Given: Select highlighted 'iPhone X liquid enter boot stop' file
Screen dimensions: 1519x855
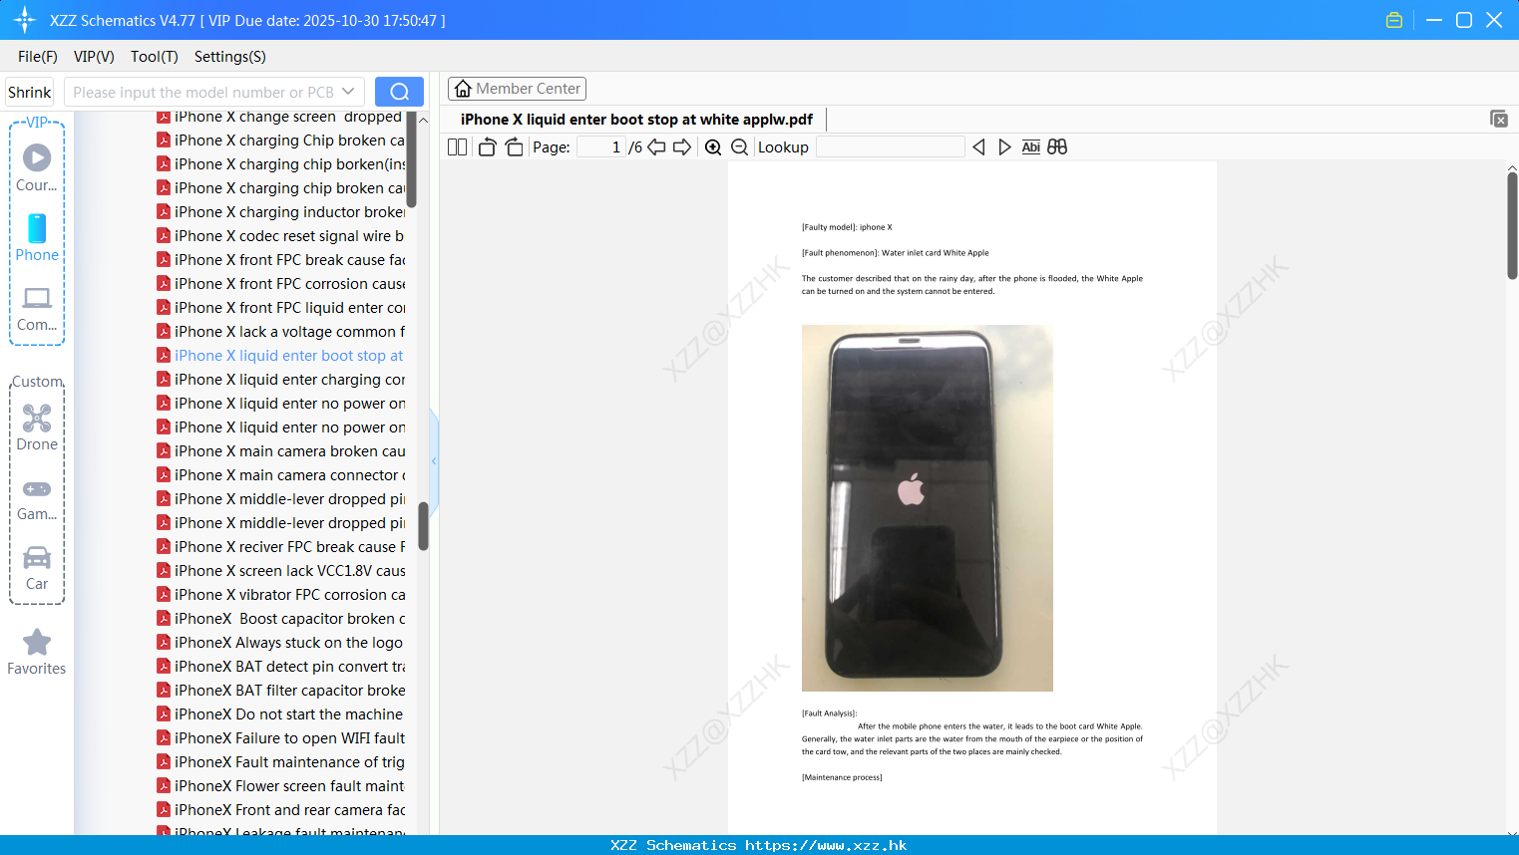Looking at the screenshot, I should click(281, 356).
